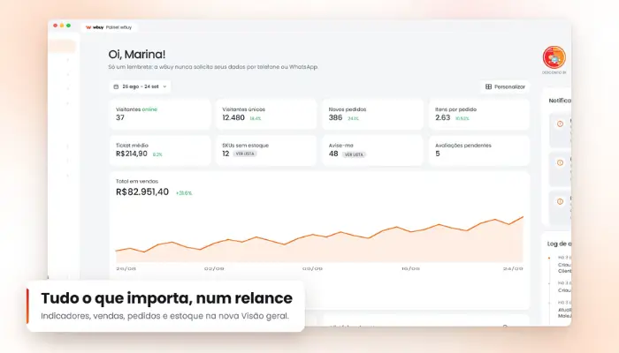Viewport: 619px width, 353px height.
Task: Click the grid icon beside Personalizar
Action: point(488,86)
